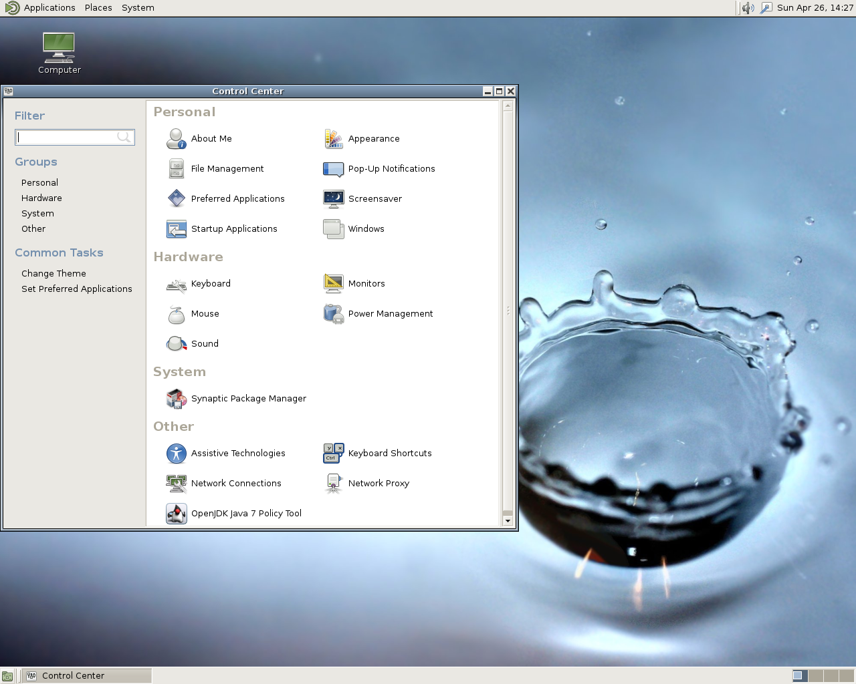Open the System menu
Screen dimensions: 856x684
[x=138, y=8]
